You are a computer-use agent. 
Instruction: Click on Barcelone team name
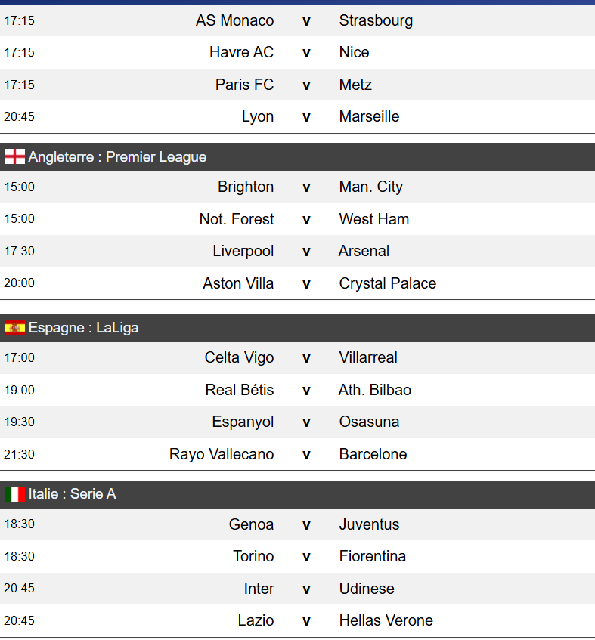[x=373, y=454]
